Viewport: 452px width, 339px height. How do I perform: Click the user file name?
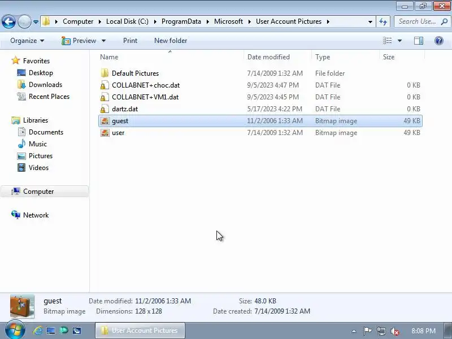118,133
